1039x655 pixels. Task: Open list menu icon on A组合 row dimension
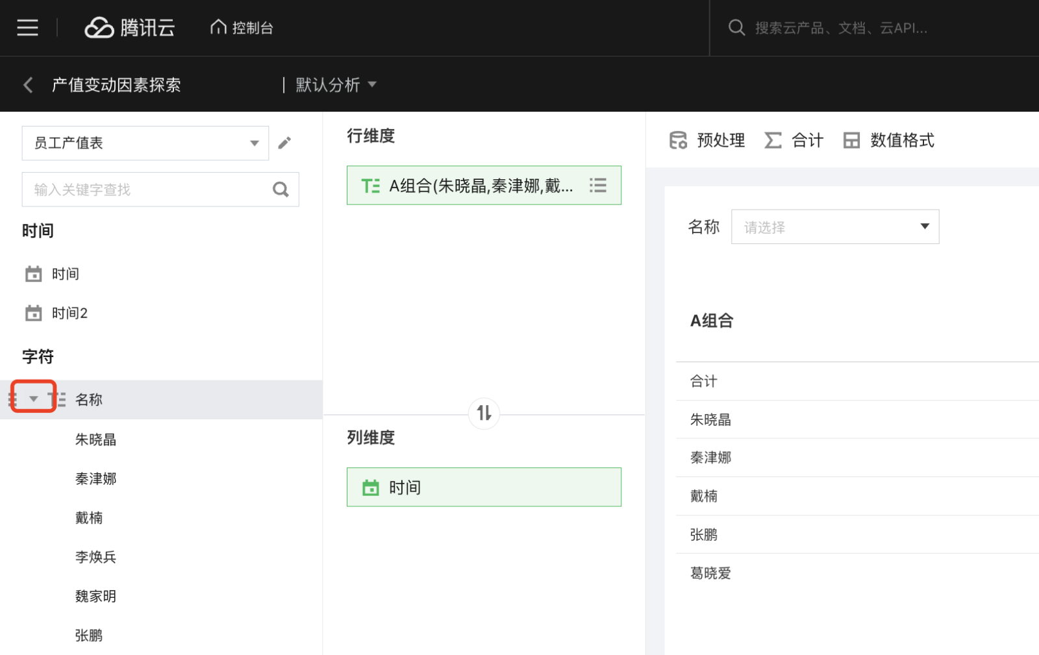tap(597, 186)
